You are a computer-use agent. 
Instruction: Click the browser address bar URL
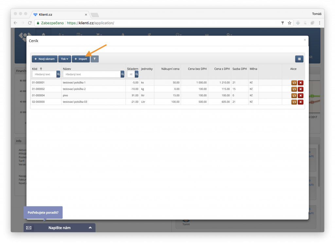point(92,23)
